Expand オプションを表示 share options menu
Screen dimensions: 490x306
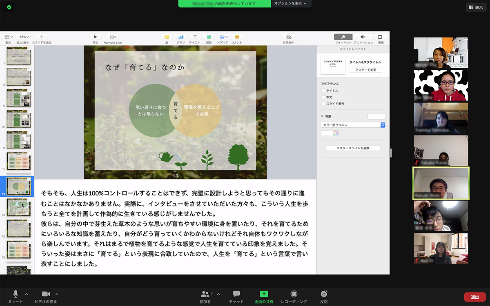point(290,3)
